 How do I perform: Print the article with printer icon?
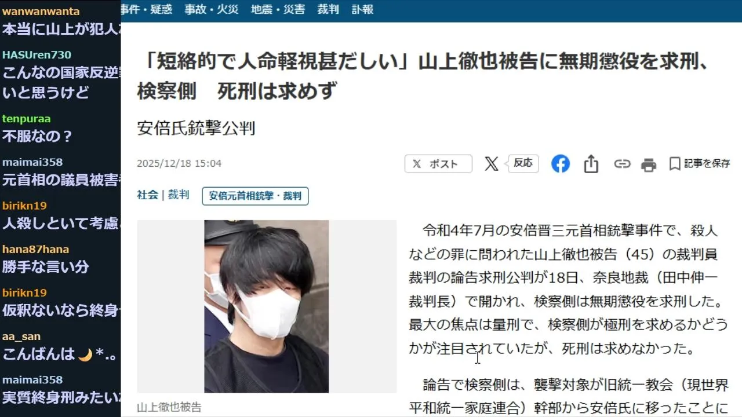tap(649, 164)
